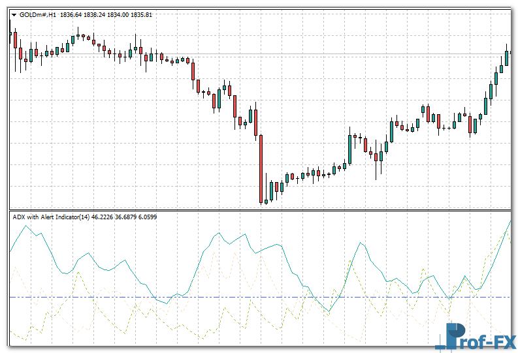
Task: Open the chart dropdown arrow beside GOLDm#,H1
Action: 14,15
